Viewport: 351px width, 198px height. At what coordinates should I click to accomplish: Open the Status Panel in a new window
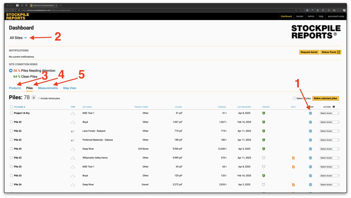pos(330,52)
